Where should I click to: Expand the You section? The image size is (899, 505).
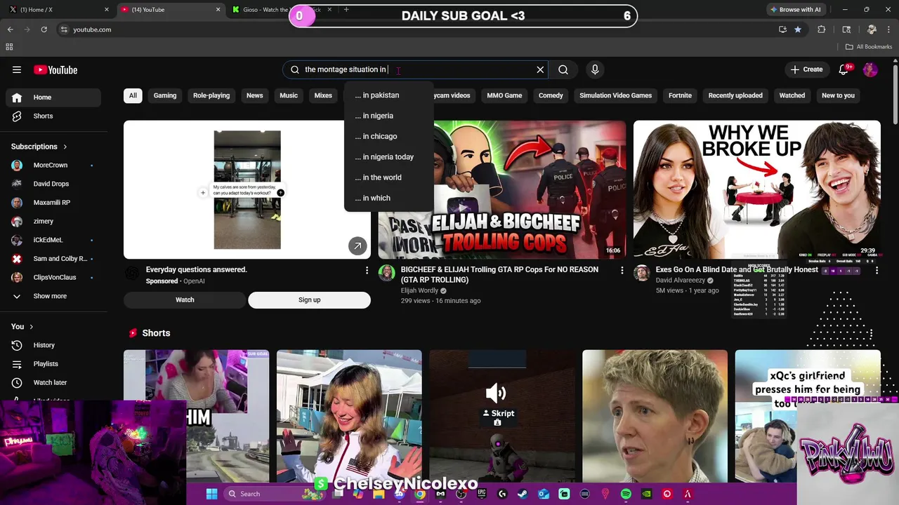point(22,326)
